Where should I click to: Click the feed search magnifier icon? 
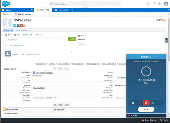tap(5, 45)
